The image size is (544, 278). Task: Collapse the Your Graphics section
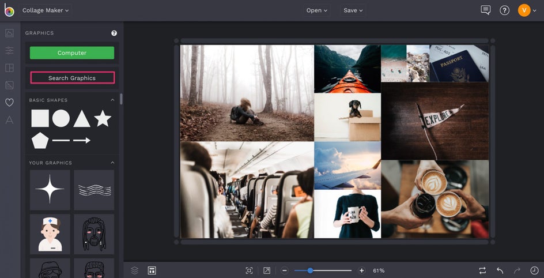tap(112, 163)
